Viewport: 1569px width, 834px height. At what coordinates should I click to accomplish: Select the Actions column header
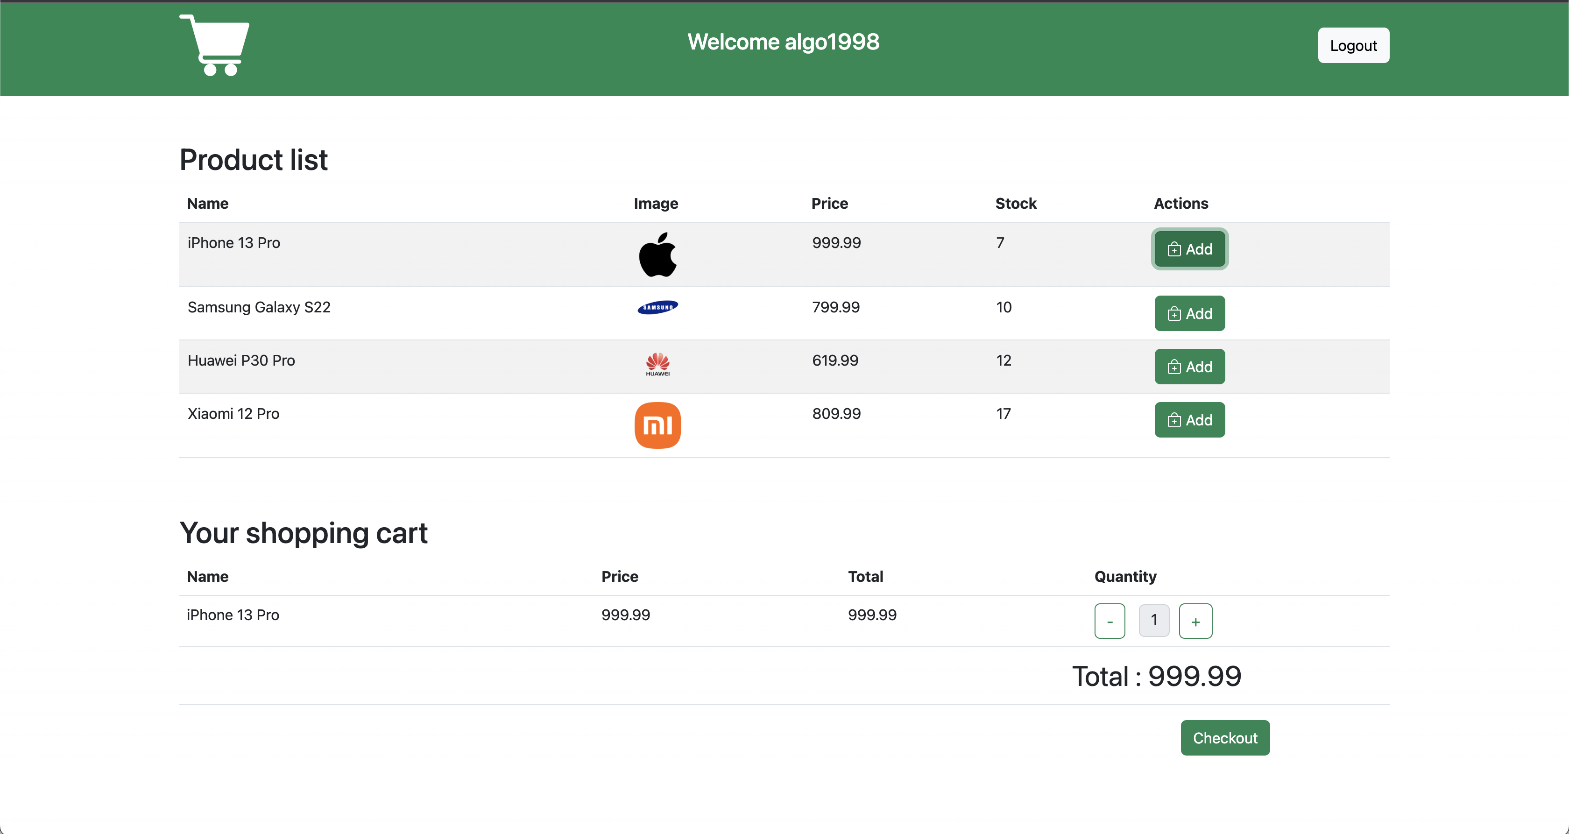point(1181,204)
